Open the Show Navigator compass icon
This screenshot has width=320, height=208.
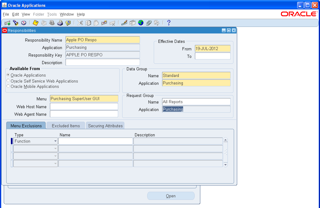coord(24,23)
